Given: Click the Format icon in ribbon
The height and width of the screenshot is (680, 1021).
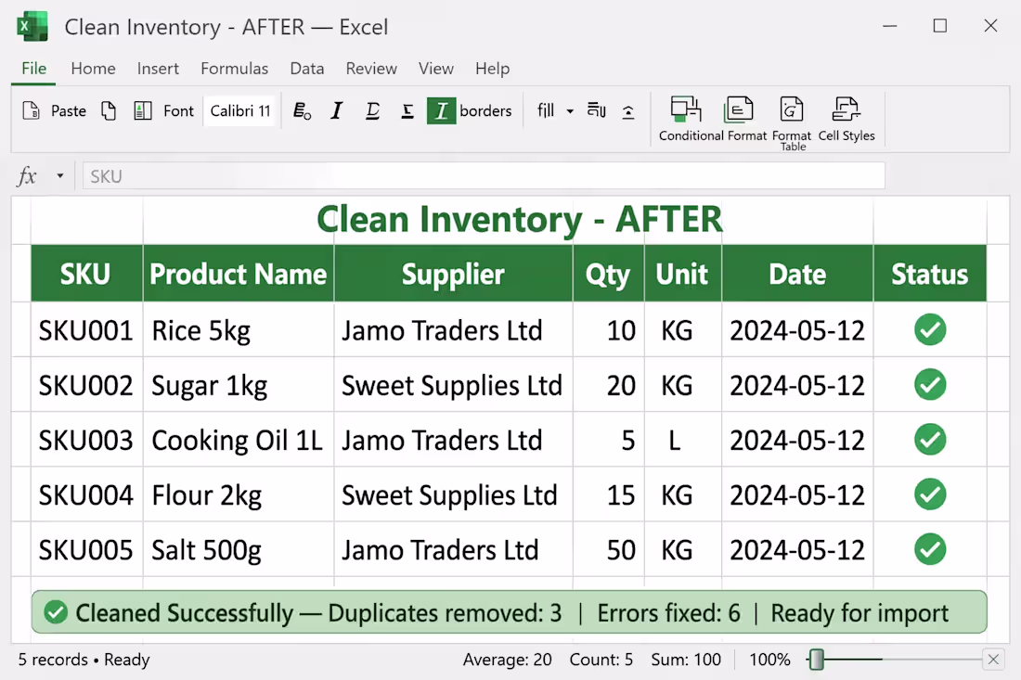Looking at the screenshot, I should point(739,109).
